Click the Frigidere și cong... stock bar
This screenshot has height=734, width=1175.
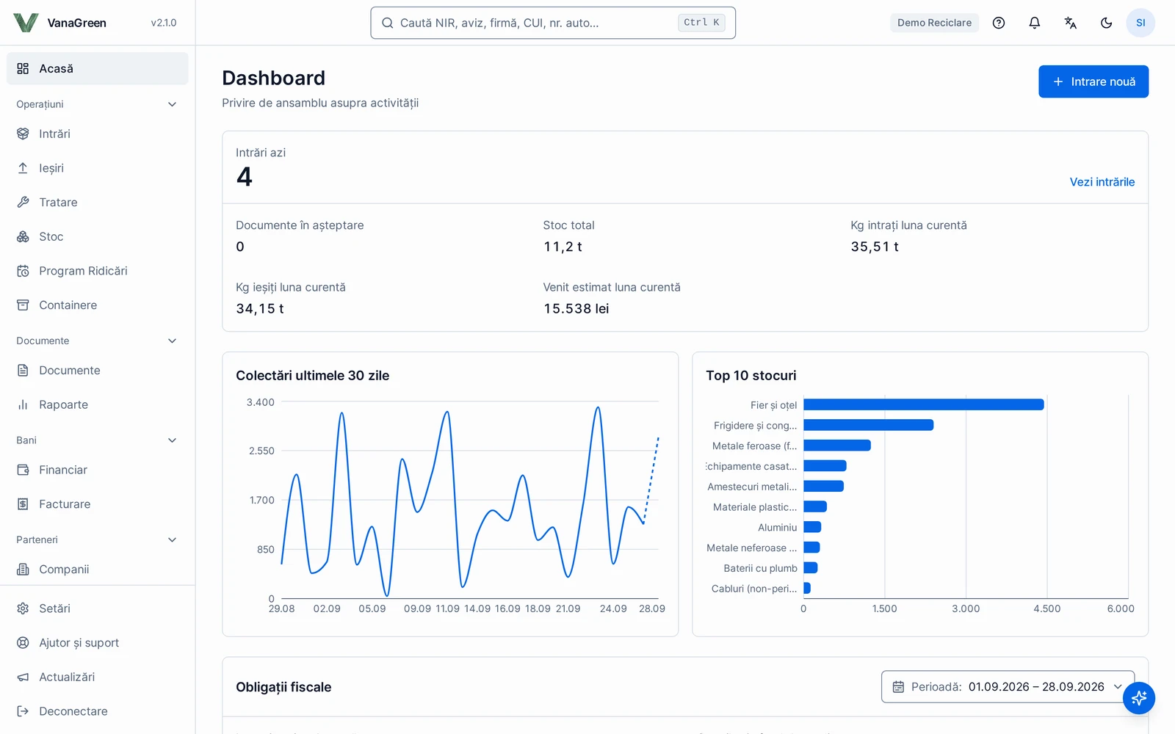coord(868,425)
